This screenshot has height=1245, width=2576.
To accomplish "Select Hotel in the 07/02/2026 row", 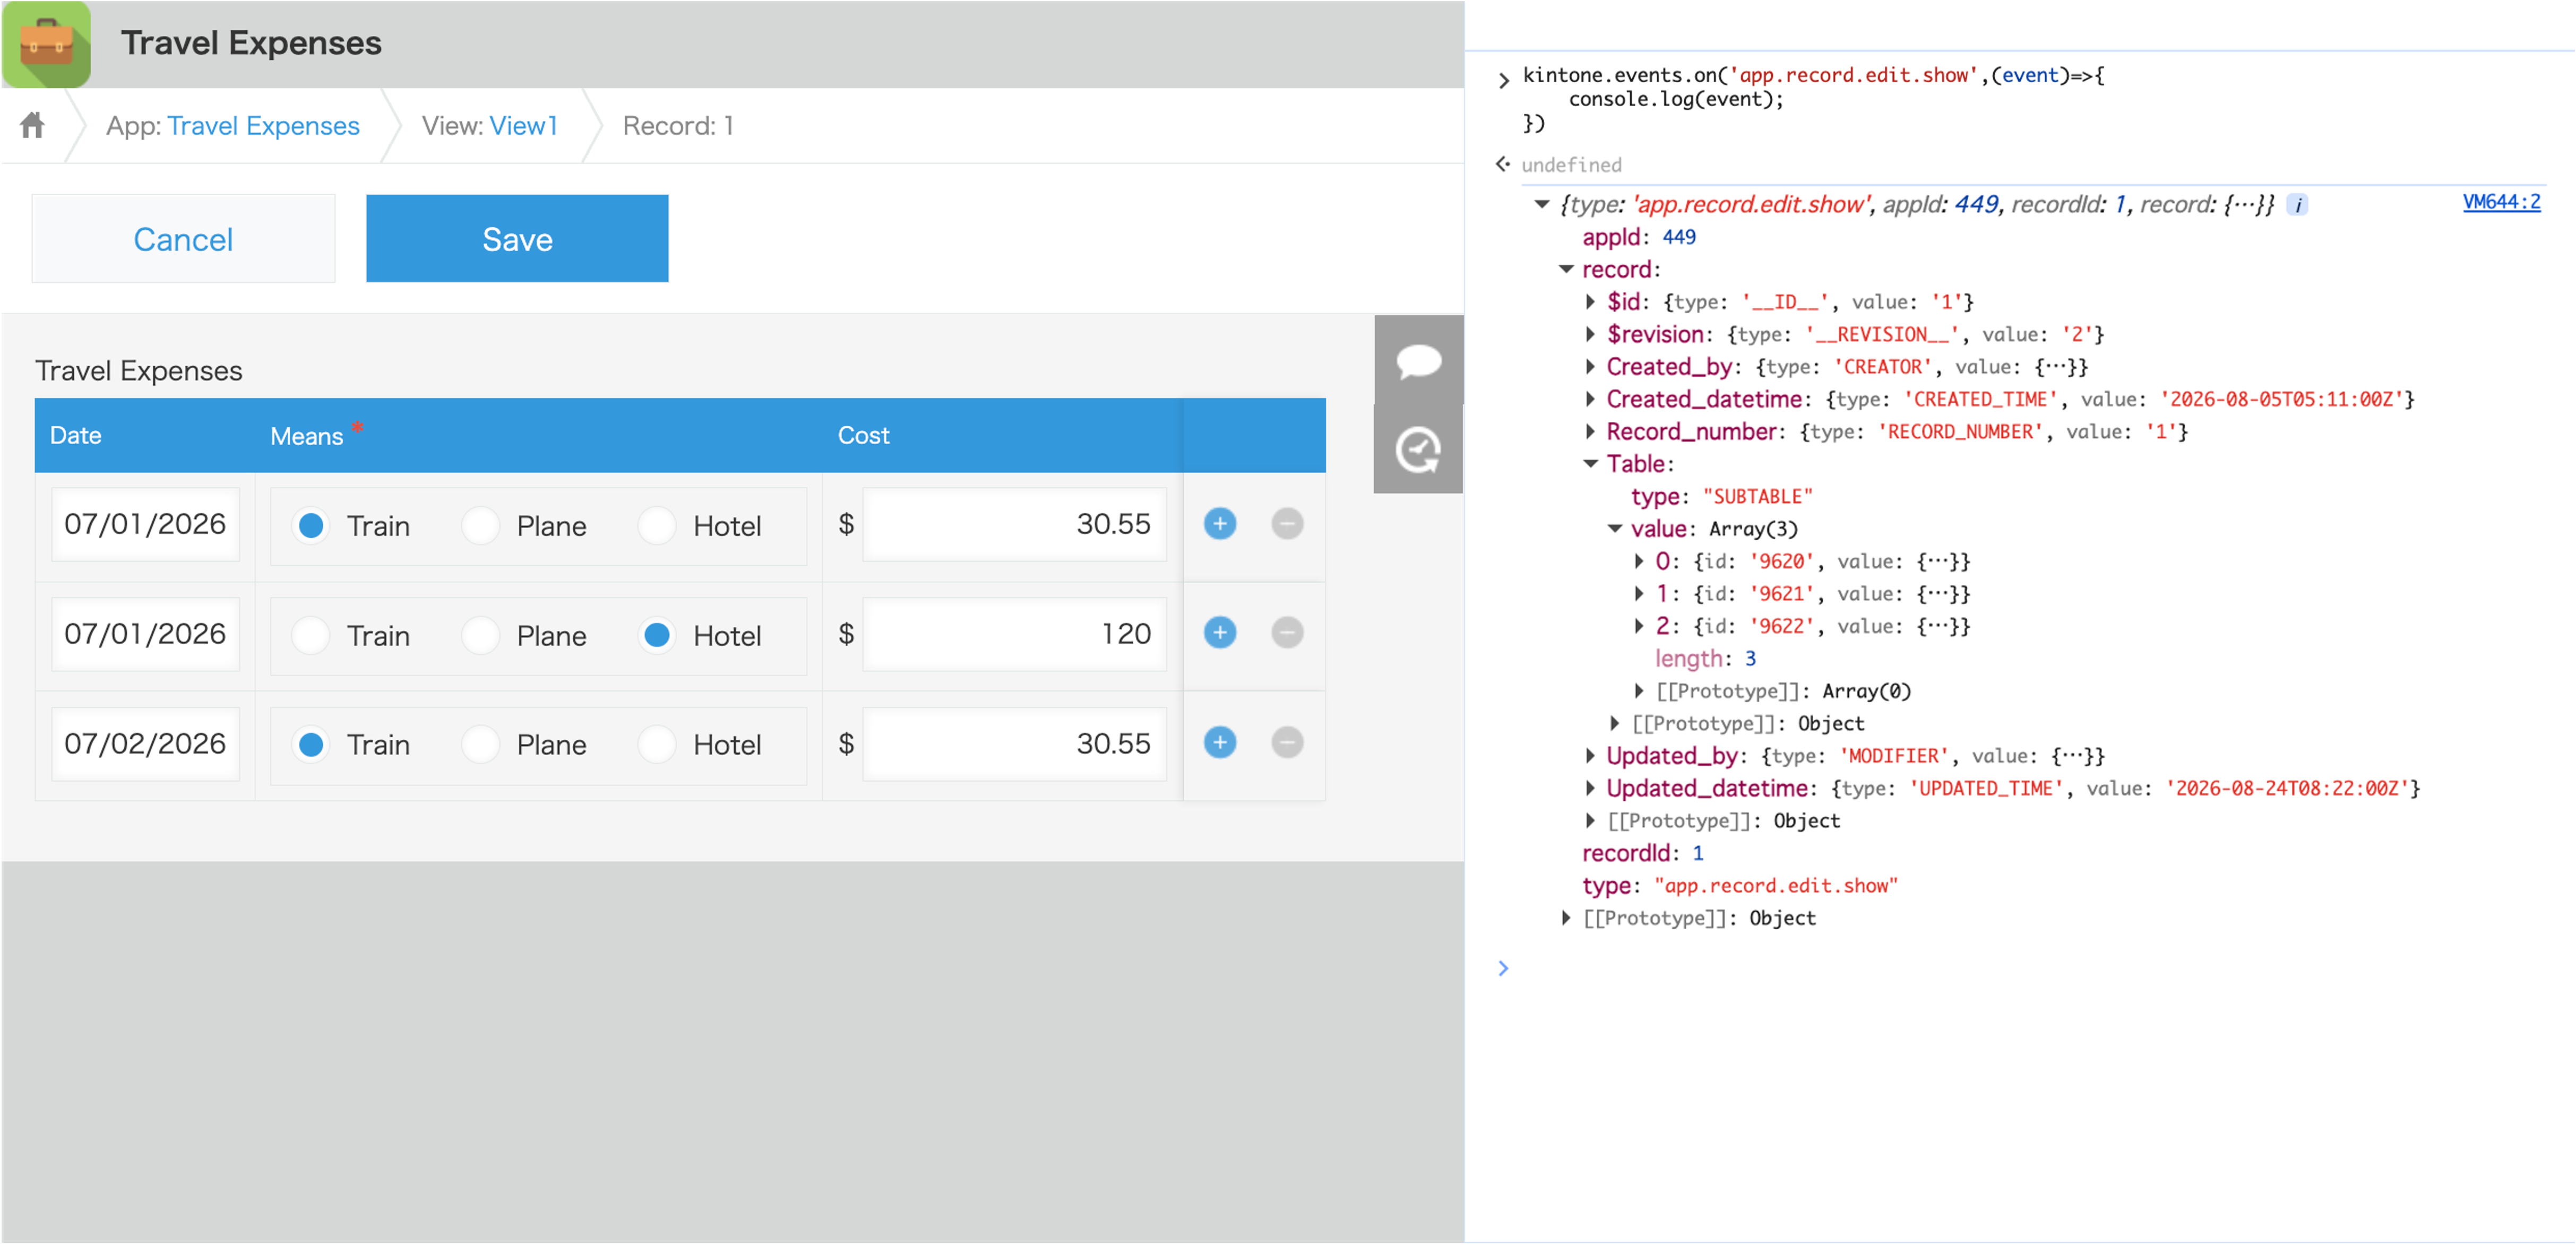I will (x=657, y=745).
